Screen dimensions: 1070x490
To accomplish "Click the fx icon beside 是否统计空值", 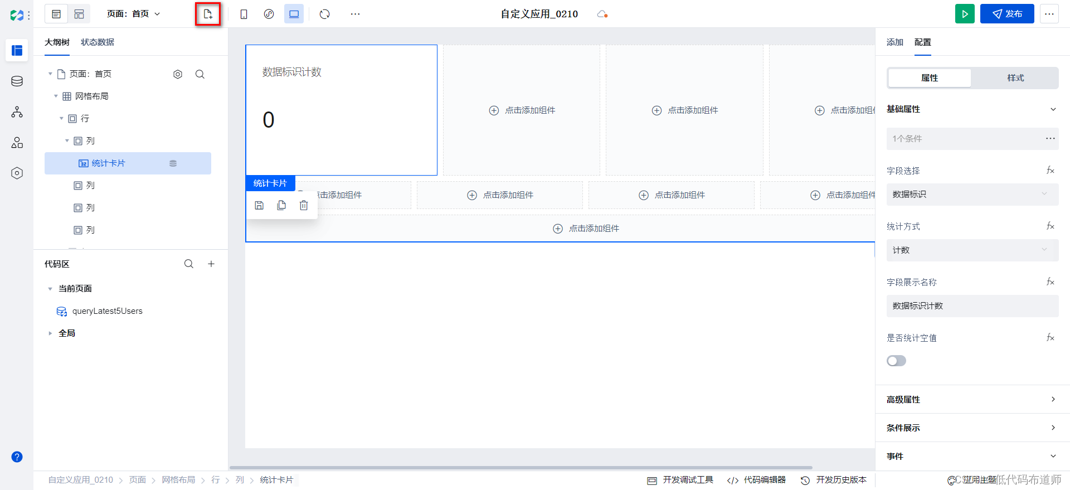I will (1050, 338).
